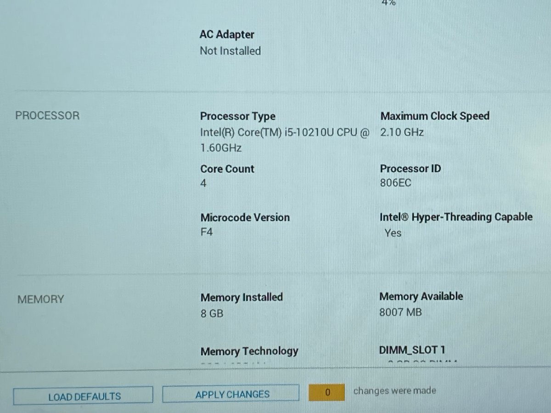Select the 8007 MB memory available value
The height and width of the screenshot is (413, 551).
400,313
